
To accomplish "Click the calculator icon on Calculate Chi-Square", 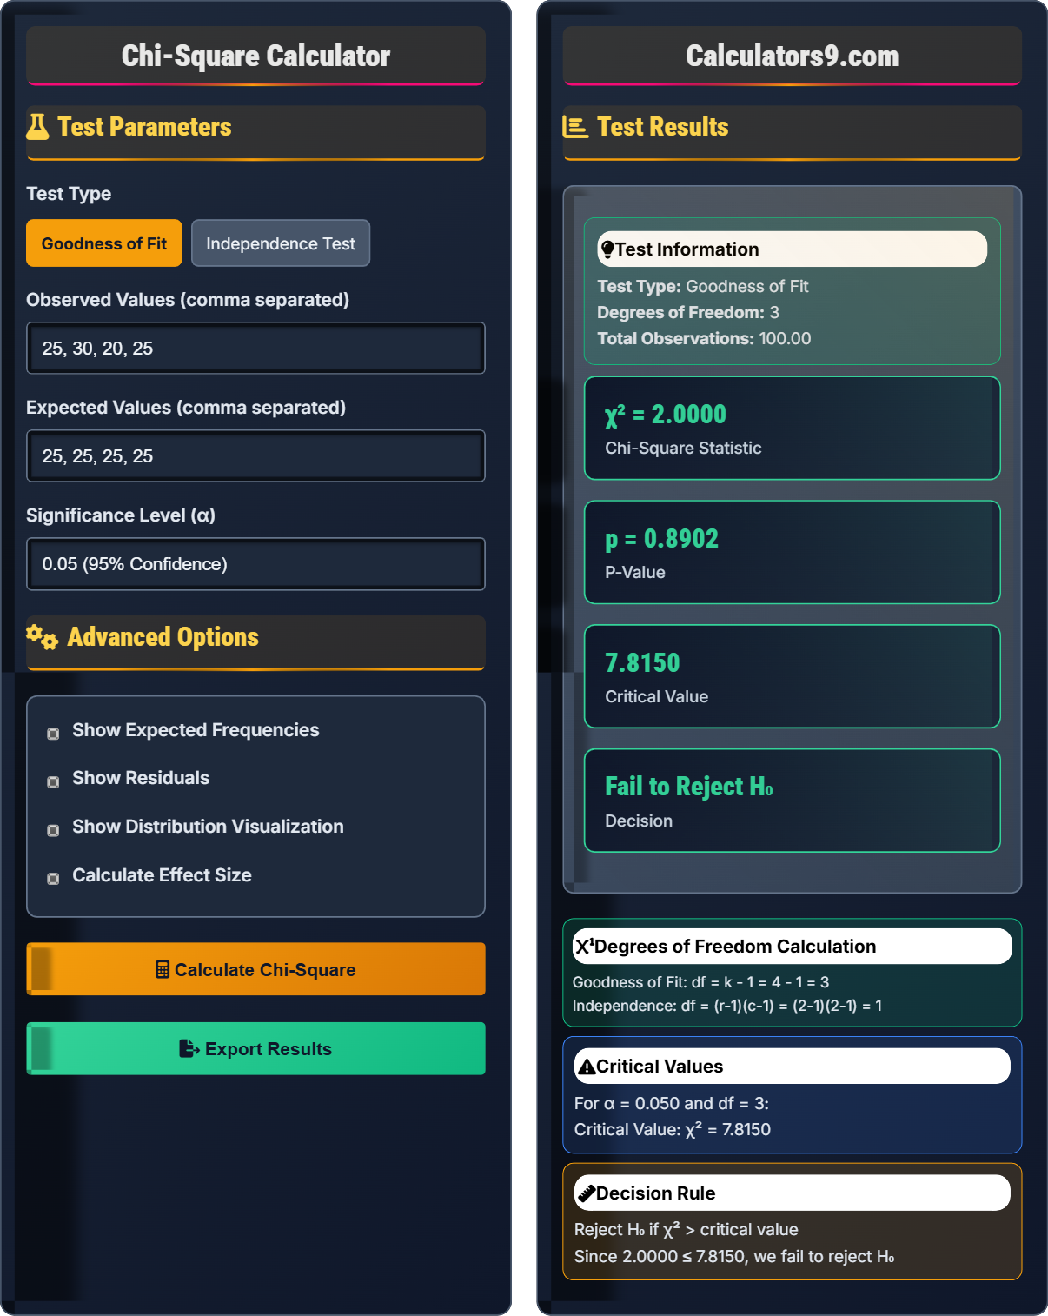I will (x=163, y=969).
